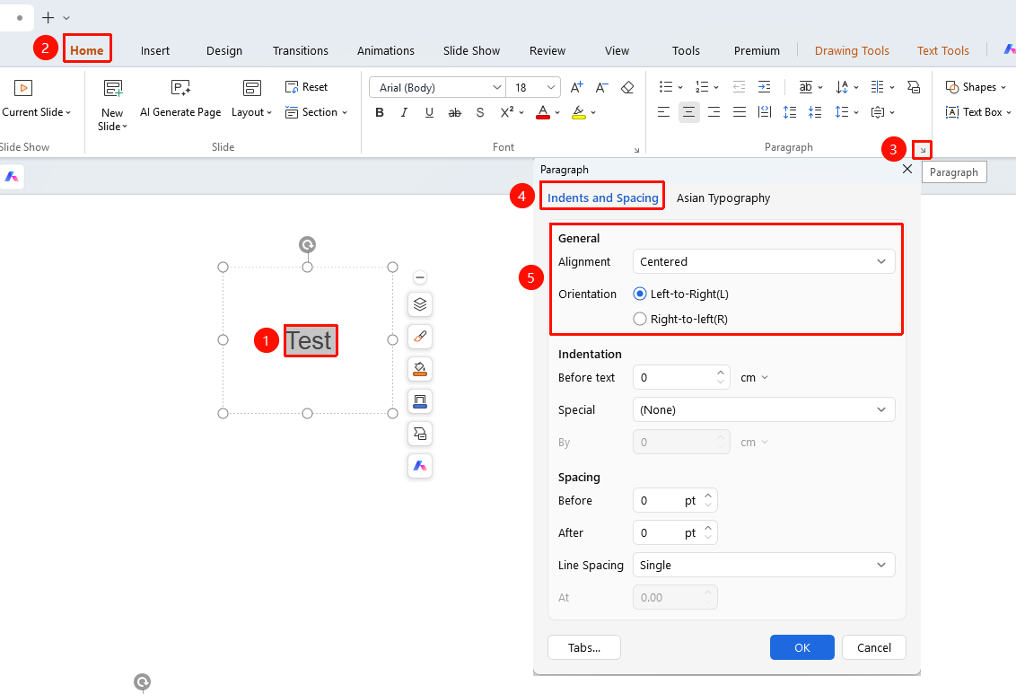Click the increase indent icon

(x=765, y=87)
